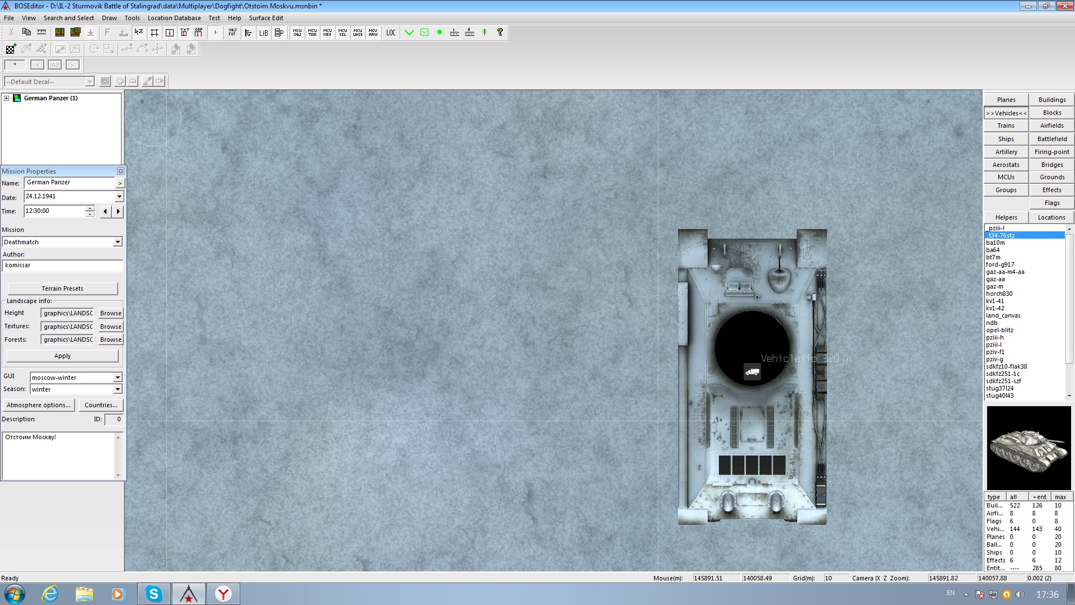This screenshot has width=1075, height=605.
Task: Toggle MCU MES message links display
Action: point(328,32)
